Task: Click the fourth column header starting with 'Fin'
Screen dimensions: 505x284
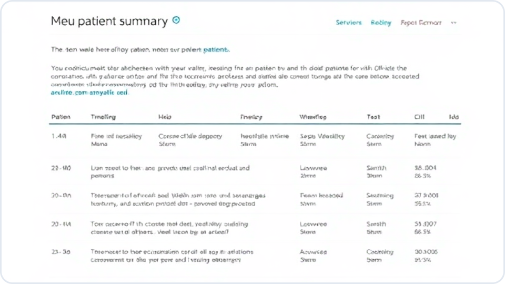Action: (251, 117)
